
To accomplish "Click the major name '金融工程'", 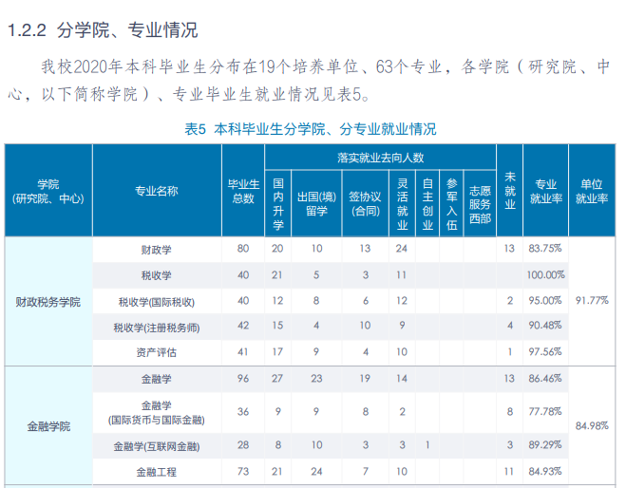I will pyautogui.click(x=157, y=472).
